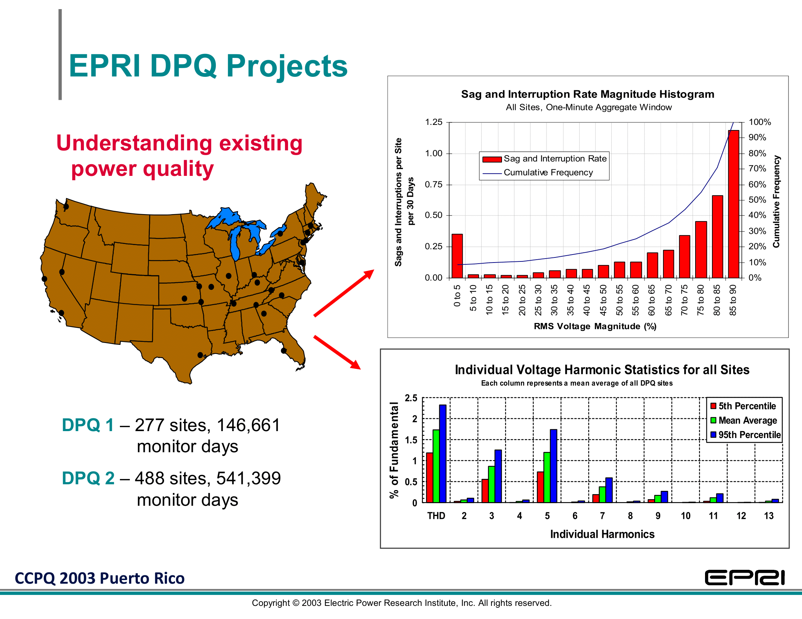Click the Individual Voltage Harmonic Statistics chart title
Screen dimensions: 802x619
[602, 369]
